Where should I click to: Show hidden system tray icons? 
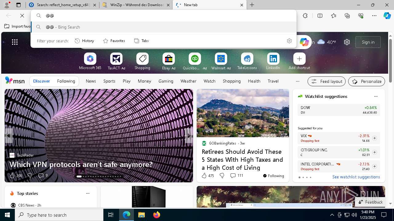coord(332,215)
